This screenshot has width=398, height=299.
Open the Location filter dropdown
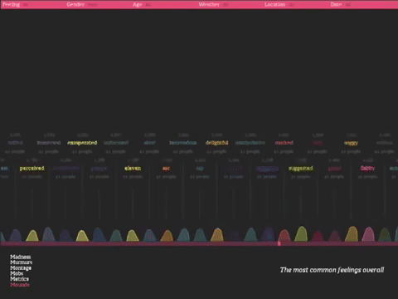point(274,4)
